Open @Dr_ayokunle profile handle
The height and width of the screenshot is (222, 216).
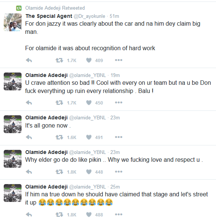(x=89, y=16)
